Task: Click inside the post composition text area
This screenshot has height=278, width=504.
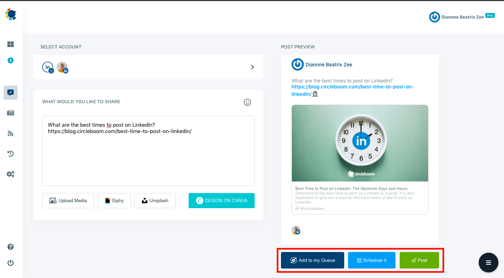Action: 148,151
